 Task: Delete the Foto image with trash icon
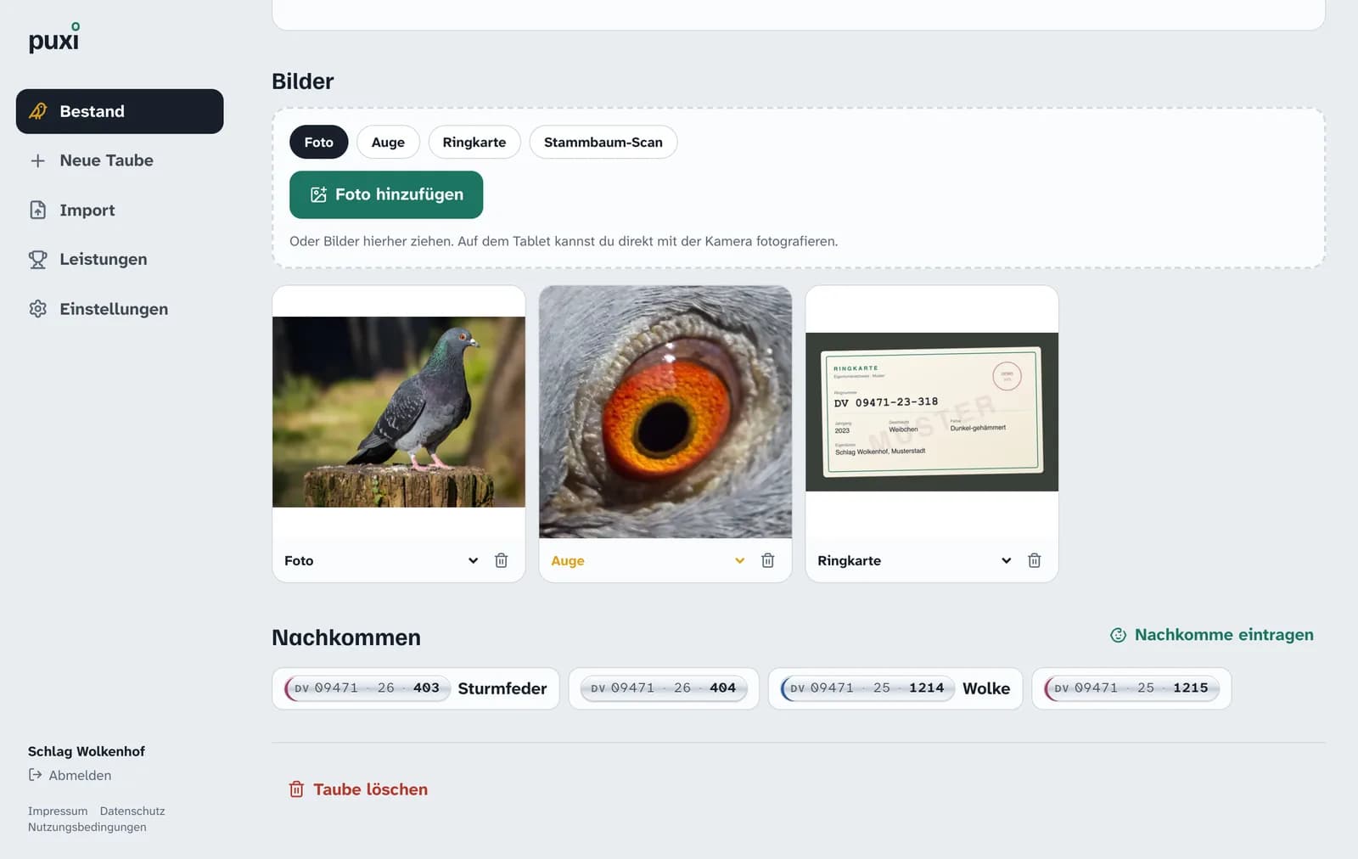click(502, 560)
